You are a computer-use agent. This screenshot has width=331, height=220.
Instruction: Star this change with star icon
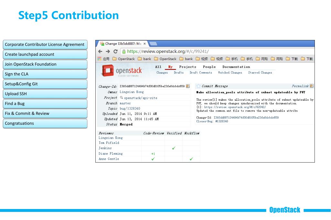[198, 86]
